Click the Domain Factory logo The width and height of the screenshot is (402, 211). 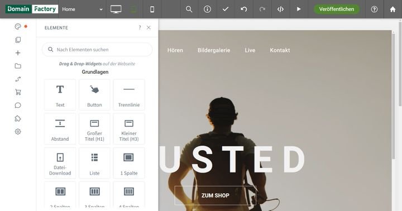pos(32,9)
